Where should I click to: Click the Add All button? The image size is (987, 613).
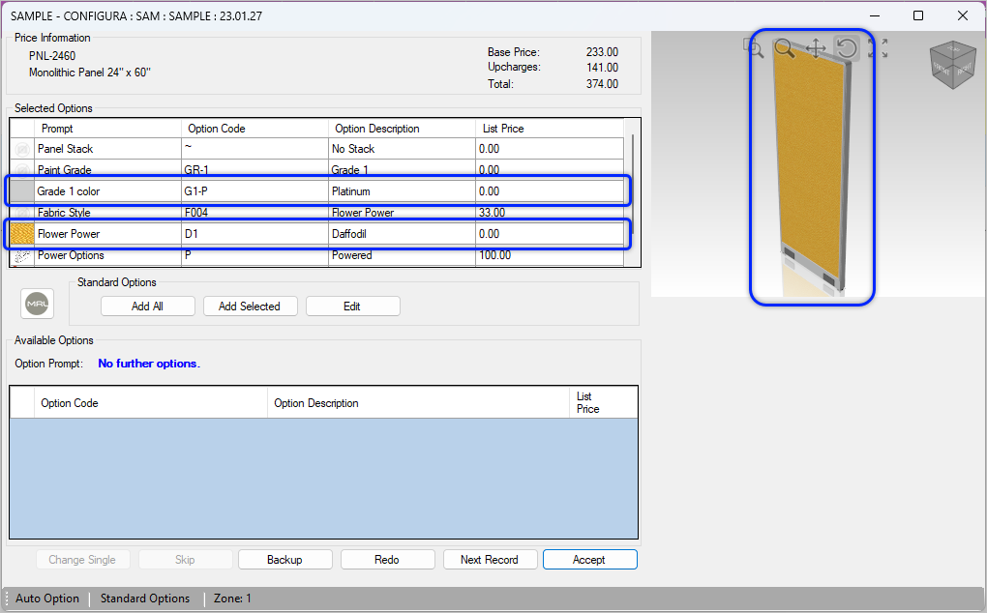click(147, 306)
